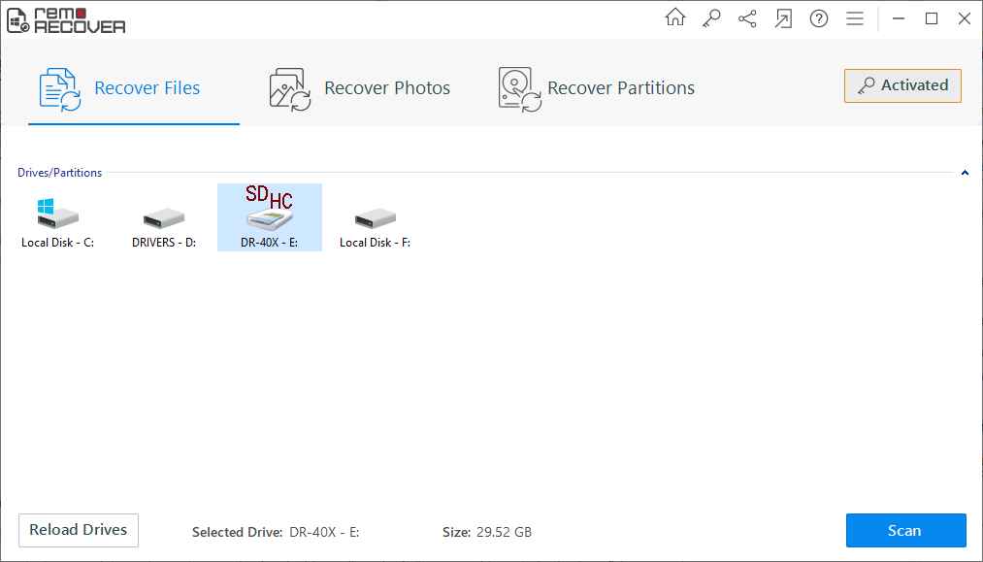Screen dimensions: 983x562
Task: Start scan with Scan button
Action: click(906, 531)
